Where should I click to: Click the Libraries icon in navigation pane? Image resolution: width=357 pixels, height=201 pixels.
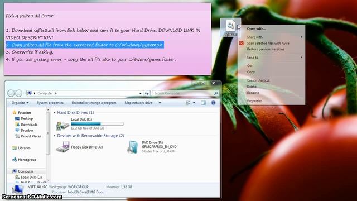coord(15,148)
